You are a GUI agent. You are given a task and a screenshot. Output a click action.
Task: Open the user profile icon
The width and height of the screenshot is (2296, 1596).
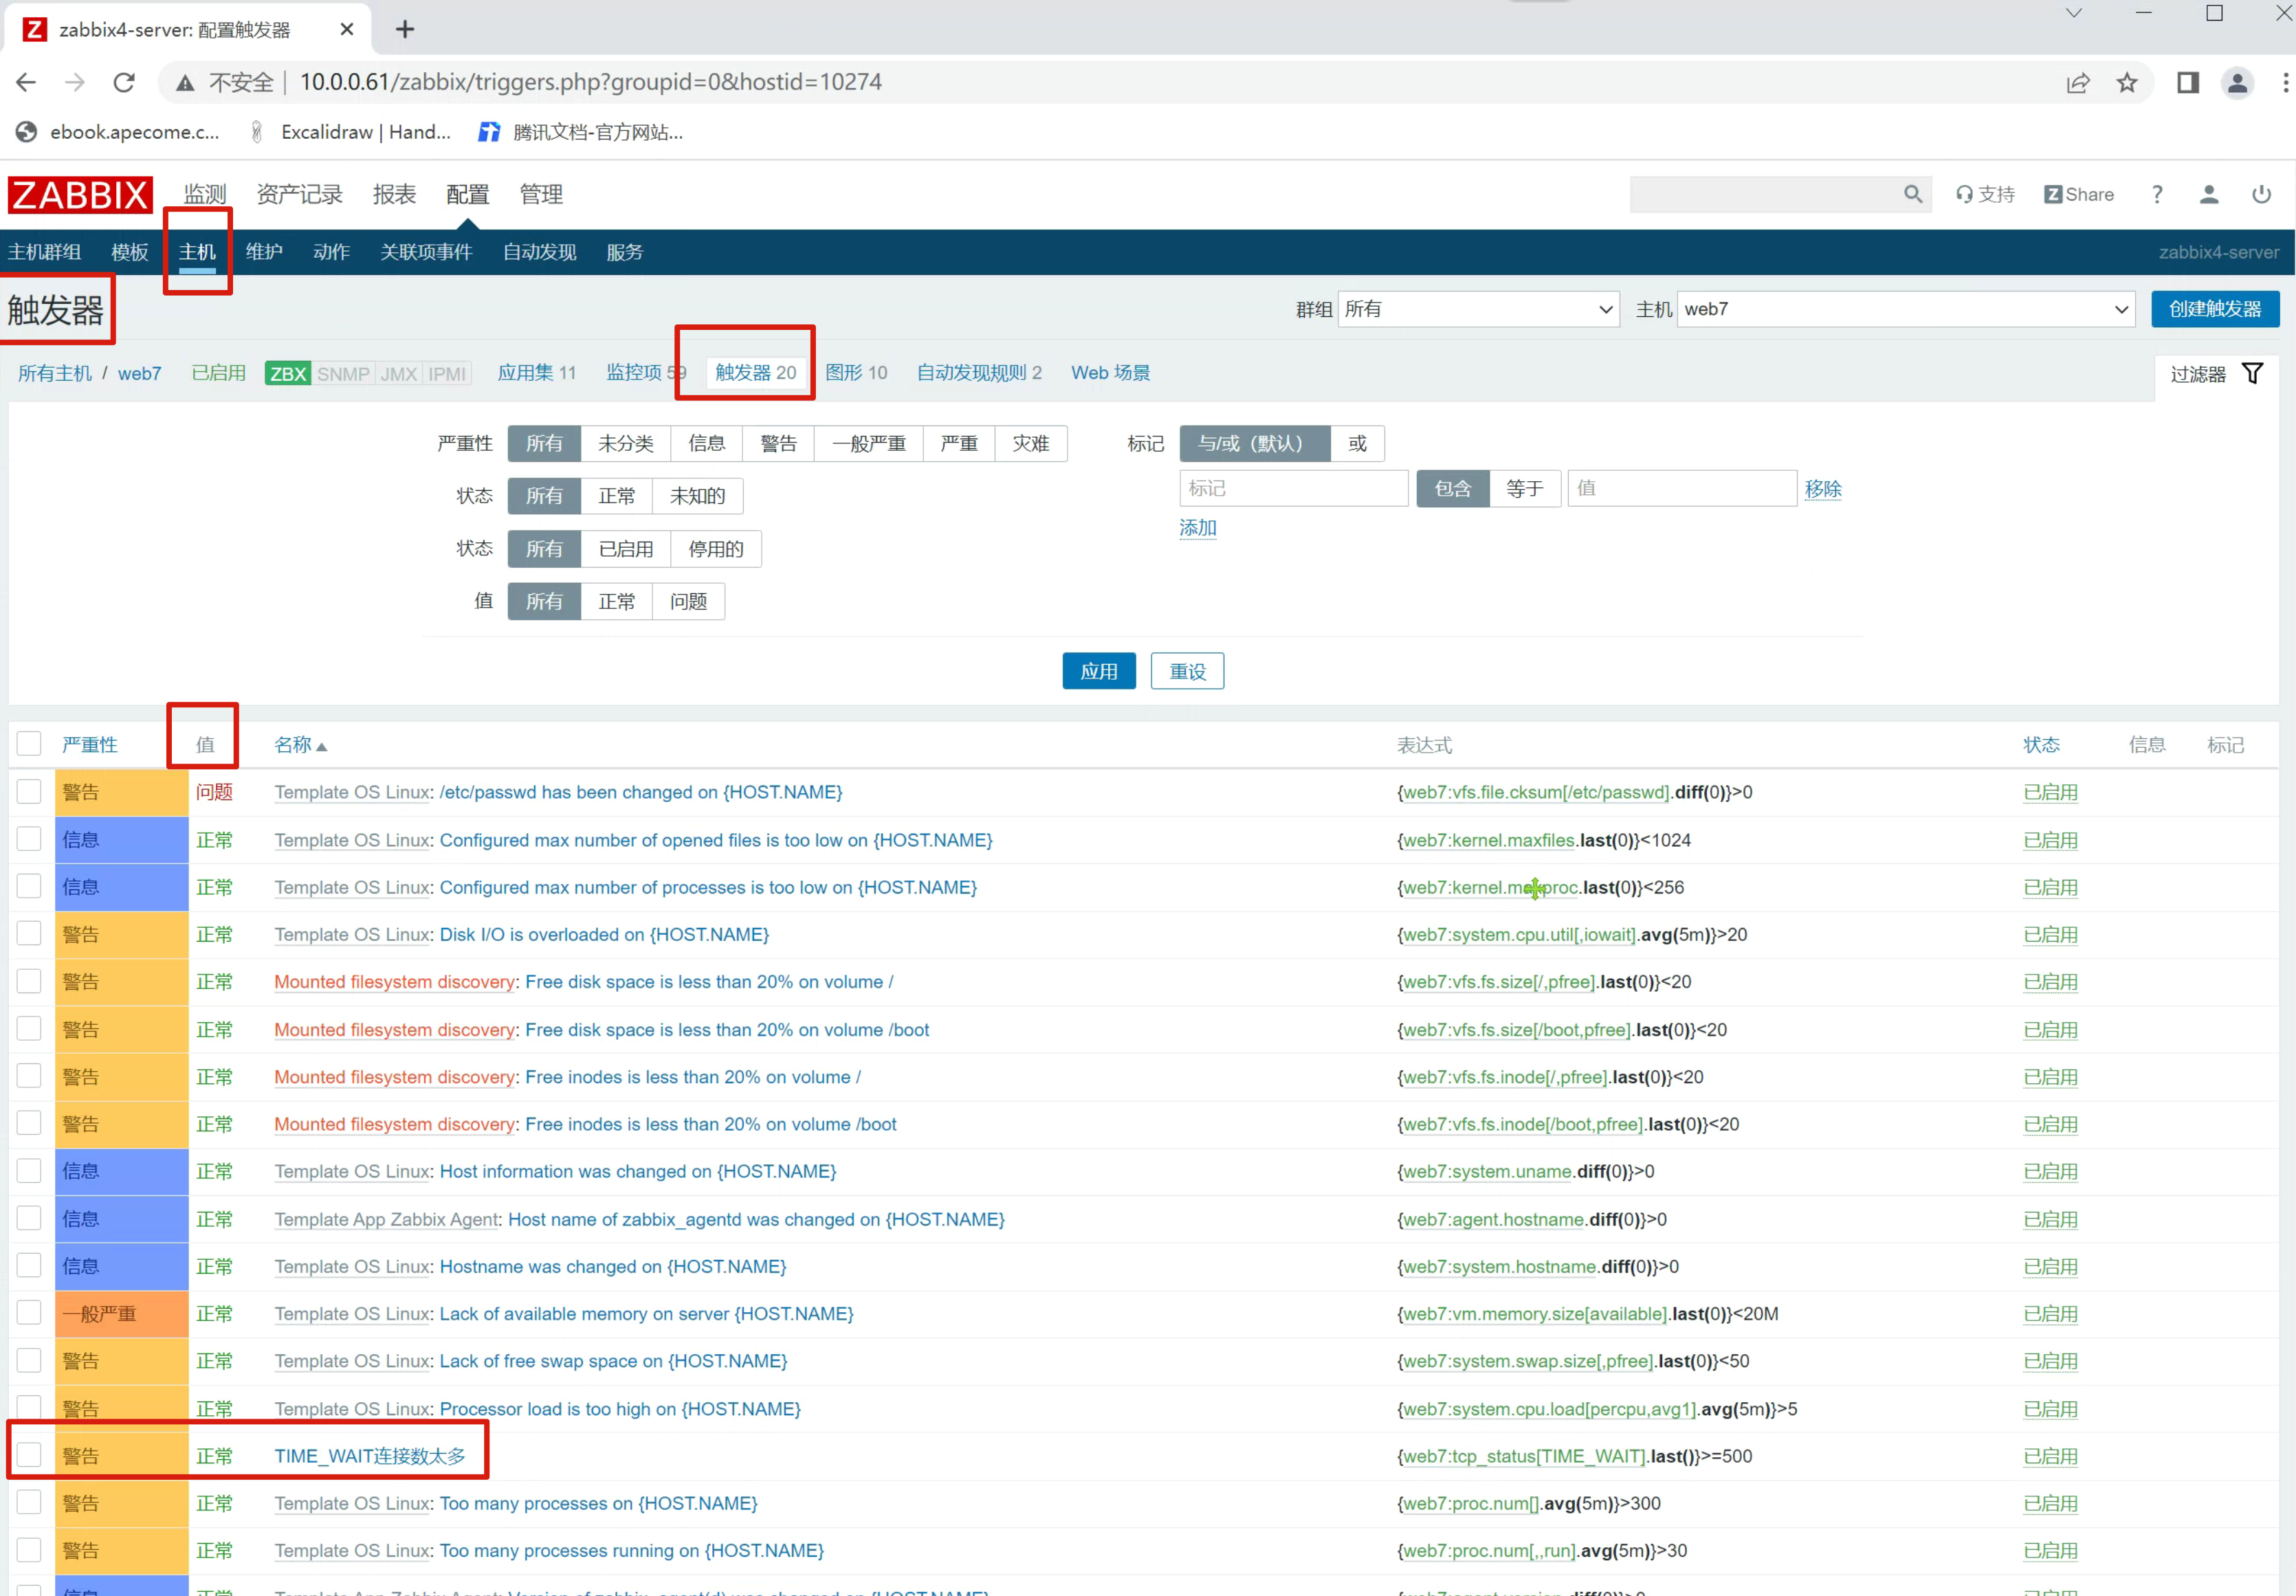(2209, 194)
